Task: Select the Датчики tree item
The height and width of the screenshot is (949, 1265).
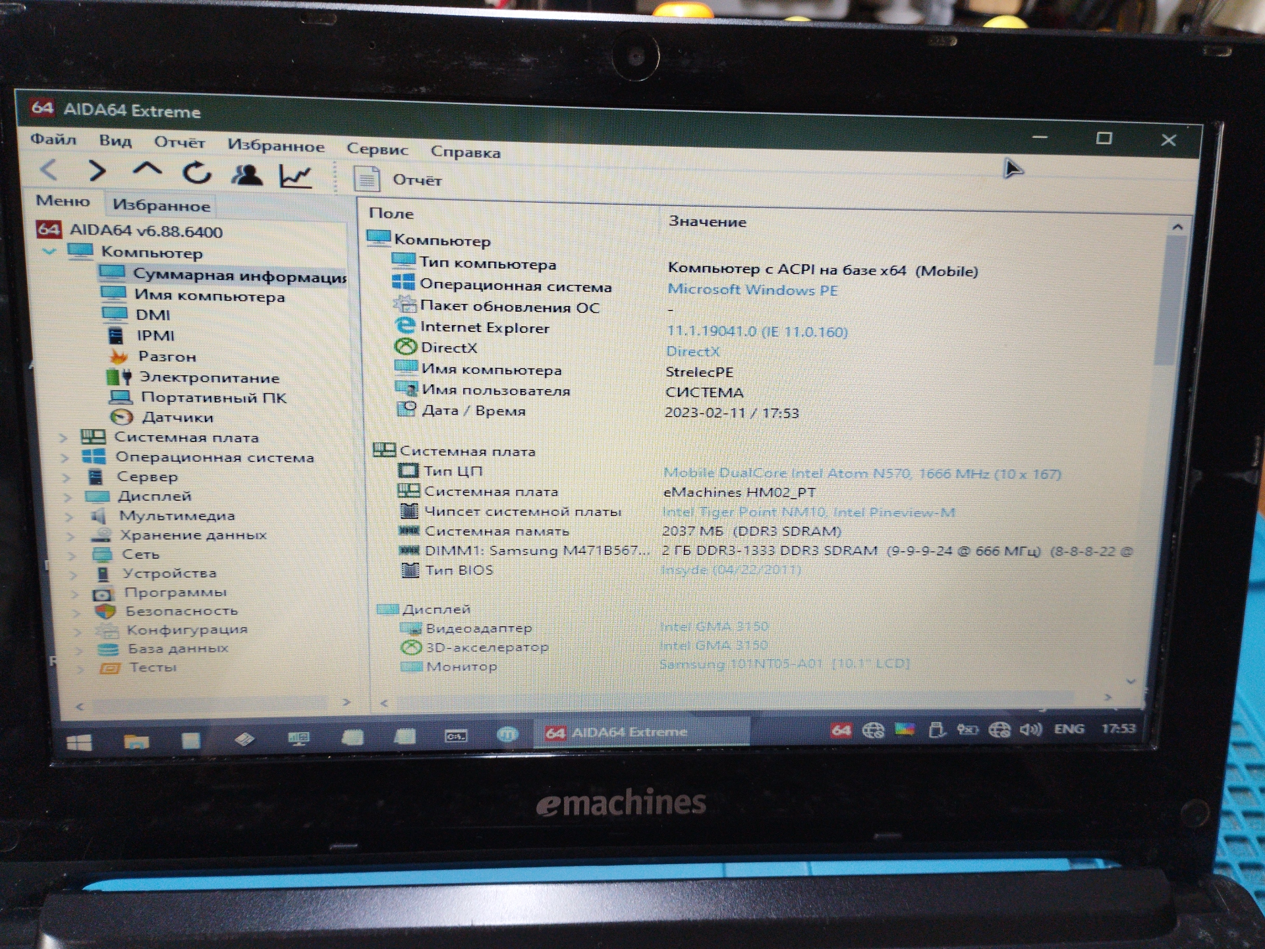Action: tap(162, 417)
